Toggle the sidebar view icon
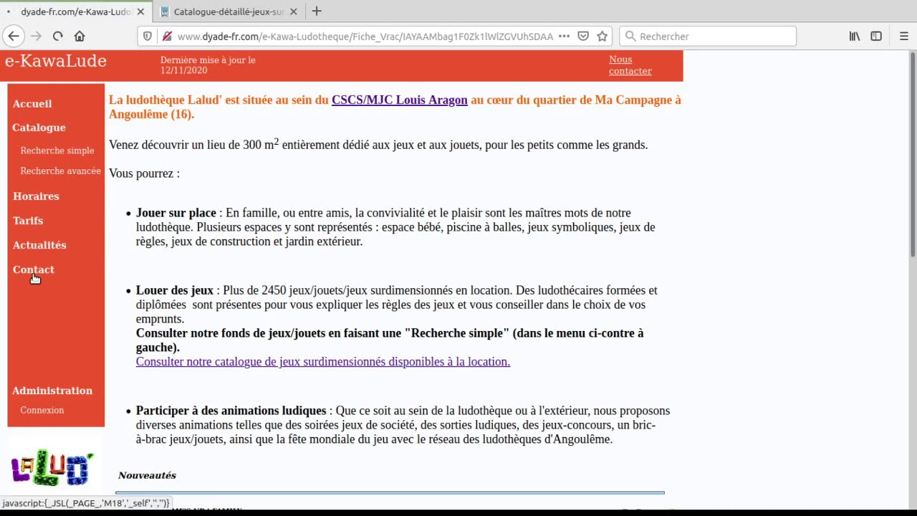 876,36
